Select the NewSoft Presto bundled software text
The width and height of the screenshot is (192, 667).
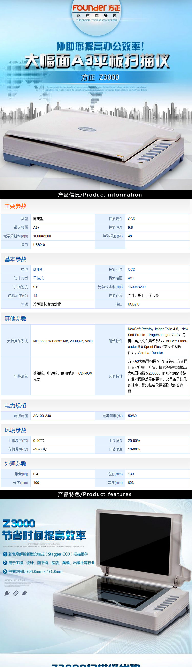tap(158, 341)
